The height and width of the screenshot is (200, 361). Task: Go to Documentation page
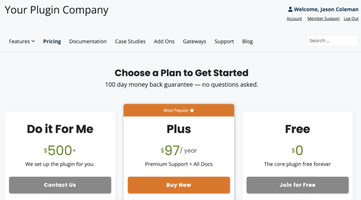tap(88, 41)
